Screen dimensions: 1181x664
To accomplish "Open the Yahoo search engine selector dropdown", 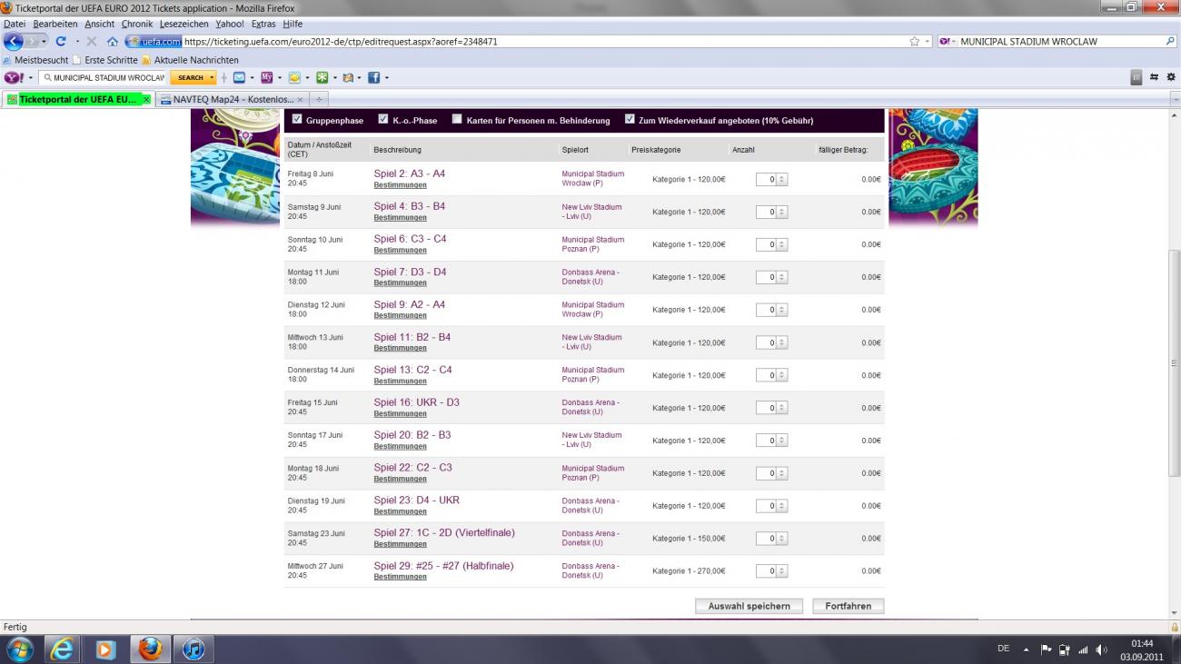I will tap(948, 42).
